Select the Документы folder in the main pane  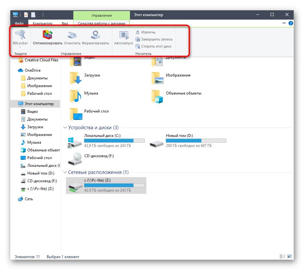169,61
